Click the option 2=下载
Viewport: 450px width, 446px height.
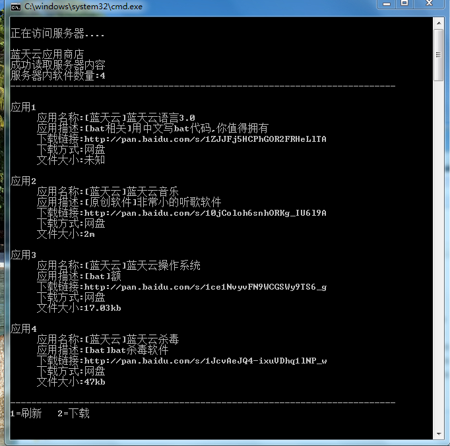[x=73, y=414]
